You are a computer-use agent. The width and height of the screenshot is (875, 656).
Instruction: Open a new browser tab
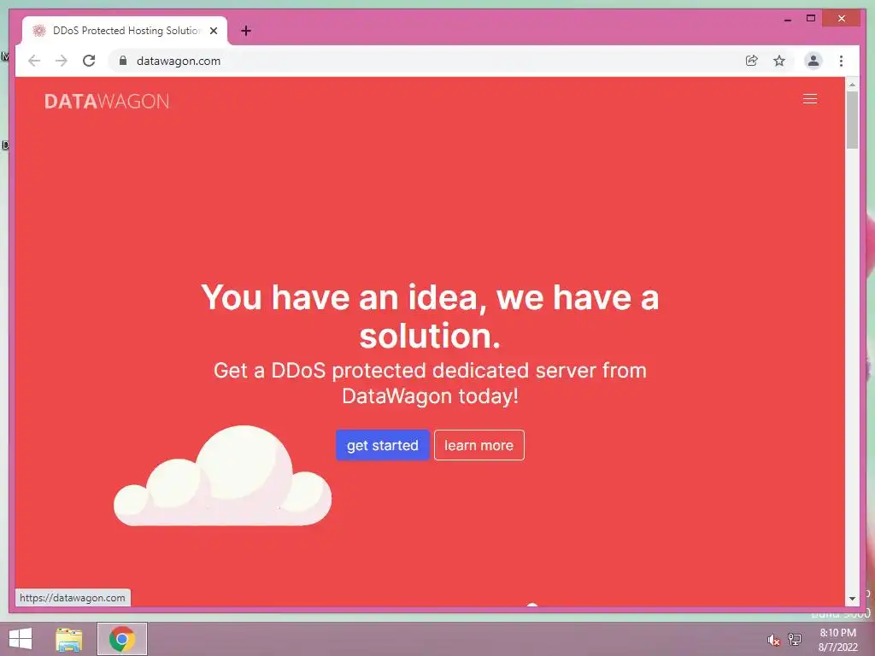246,31
